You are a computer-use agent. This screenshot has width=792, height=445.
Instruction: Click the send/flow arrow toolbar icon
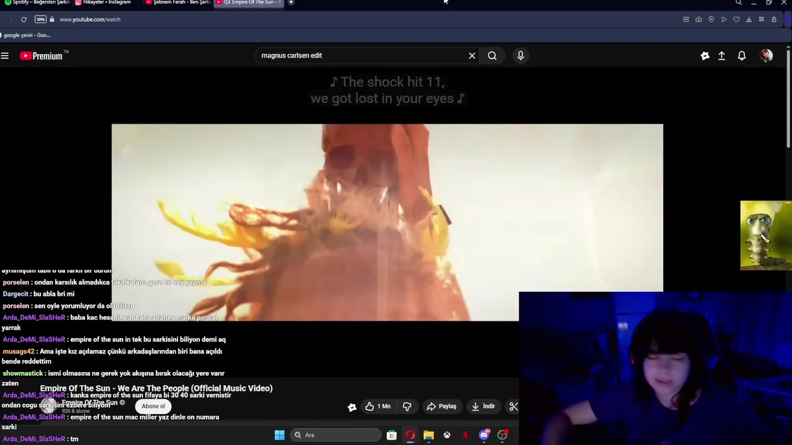tap(724, 19)
